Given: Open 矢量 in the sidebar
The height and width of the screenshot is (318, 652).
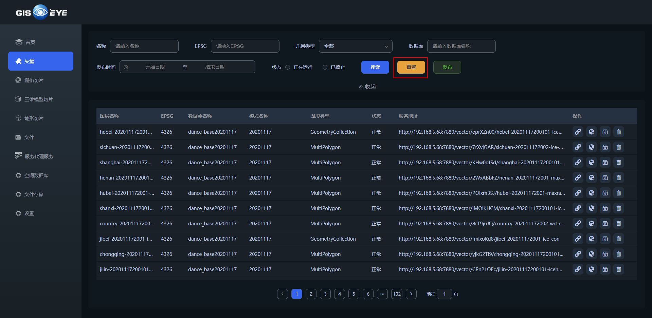Looking at the screenshot, I should (x=41, y=61).
